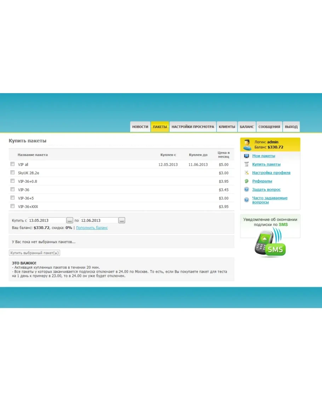Select the SkyUK 28.2e package checkbox

[12, 172]
